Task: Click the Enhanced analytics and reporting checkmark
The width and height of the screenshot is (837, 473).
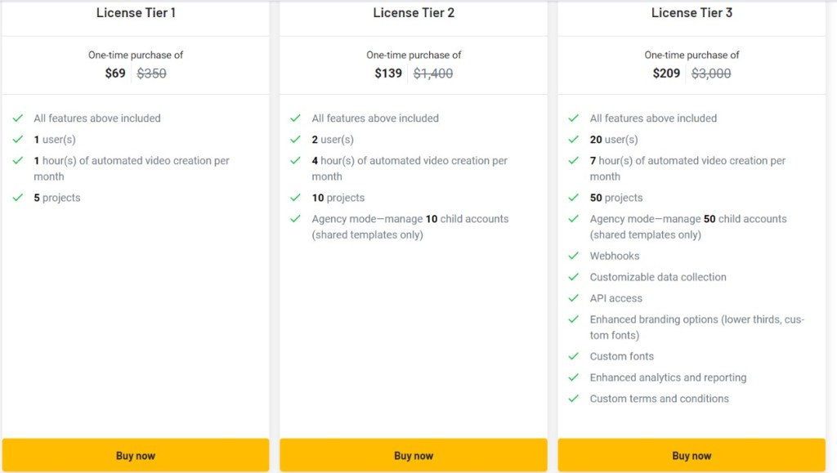Action: pyautogui.click(x=574, y=377)
